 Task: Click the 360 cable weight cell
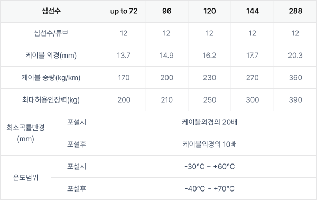coord(295,78)
